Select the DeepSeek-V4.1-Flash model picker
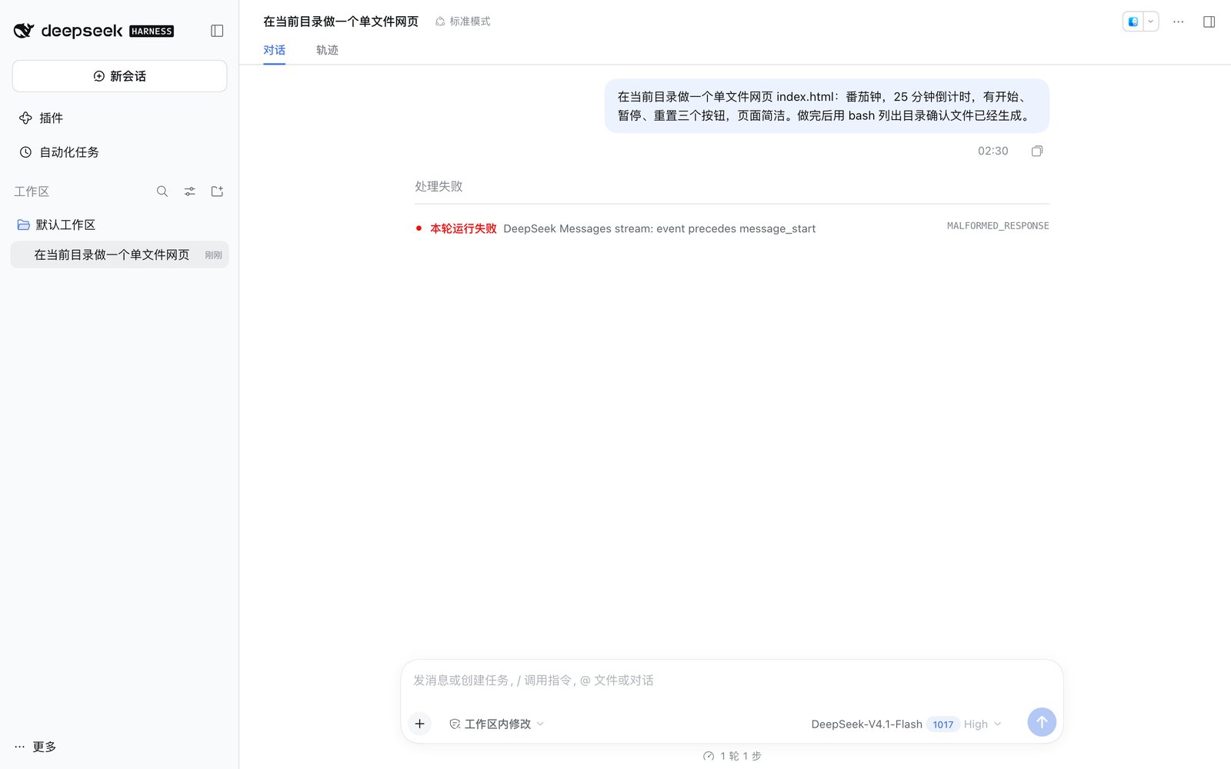Screen dimensions: 1231x769 [866, 724]
